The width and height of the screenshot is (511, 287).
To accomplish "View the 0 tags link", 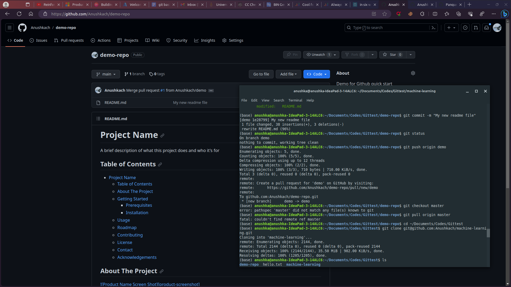I will (157, 74).
